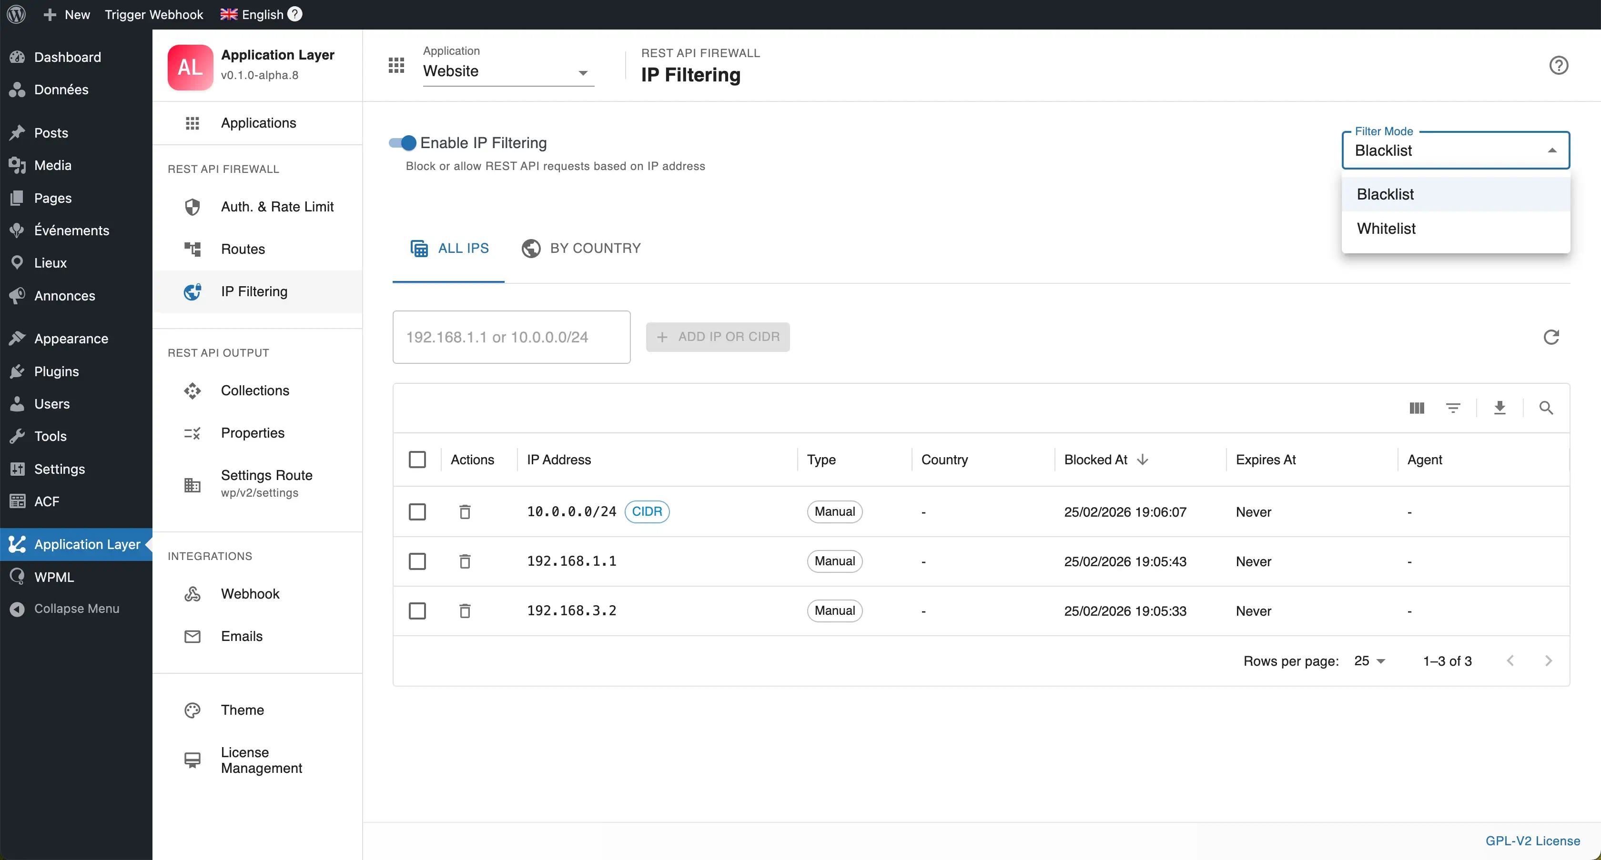Screen dimensions: 1601x860
Task: Tick the checkbox for 192.168.1.1 row
Action: tap(417, 561)
